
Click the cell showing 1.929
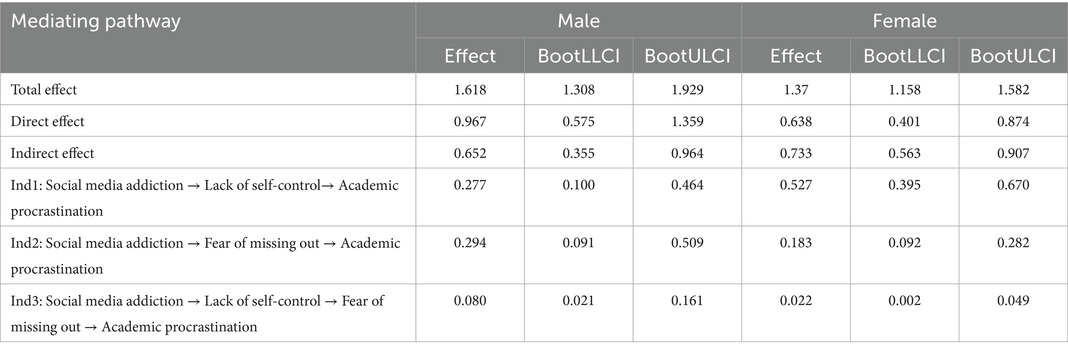pos(687,90)
